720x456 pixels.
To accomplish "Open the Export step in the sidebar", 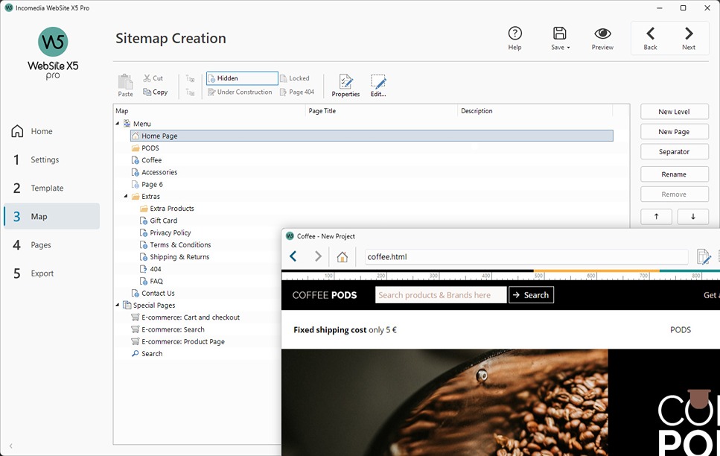I will pos(42,273).
